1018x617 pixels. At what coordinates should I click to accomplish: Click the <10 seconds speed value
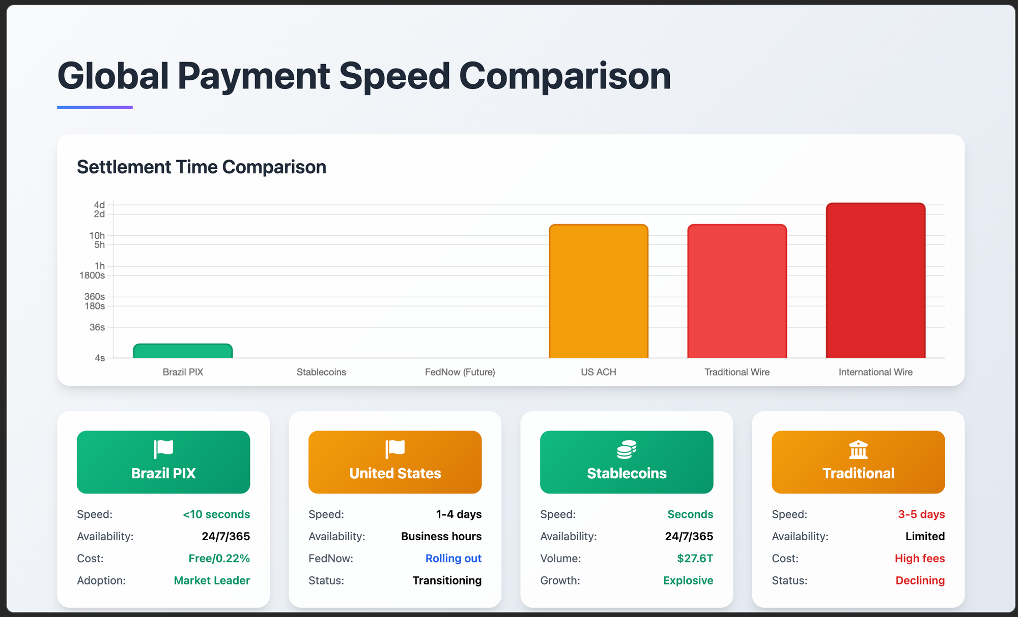pyautogui.click(x=216, y=514)
